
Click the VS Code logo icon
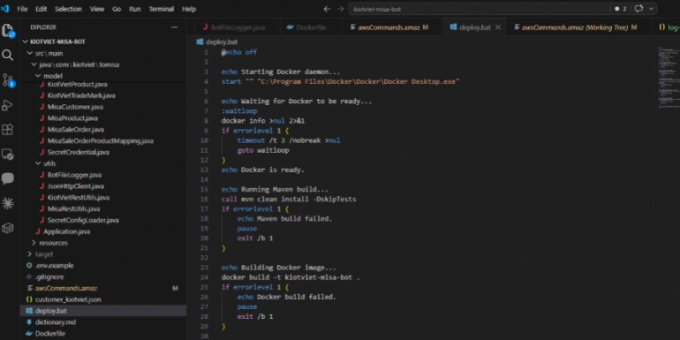coord(4,9)
